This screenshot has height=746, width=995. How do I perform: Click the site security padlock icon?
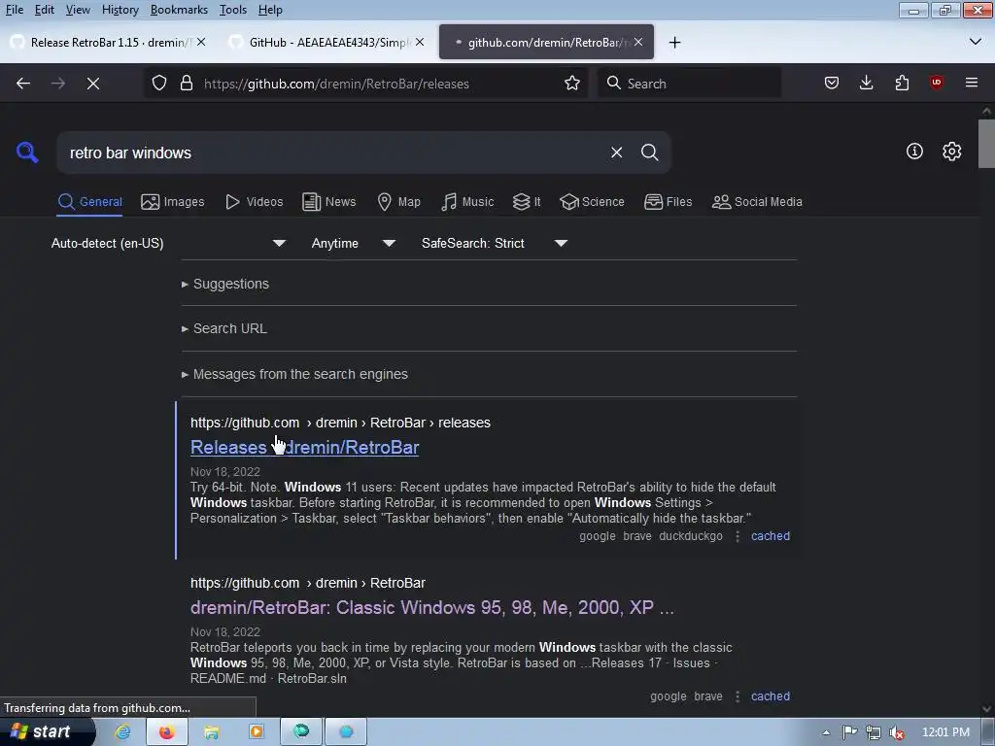tap(186, 84)
